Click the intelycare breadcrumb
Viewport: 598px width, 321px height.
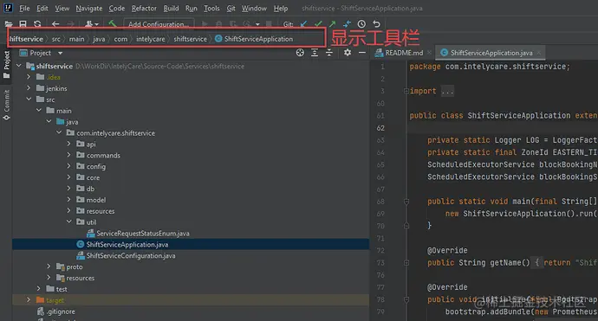(x=151, y=39)
